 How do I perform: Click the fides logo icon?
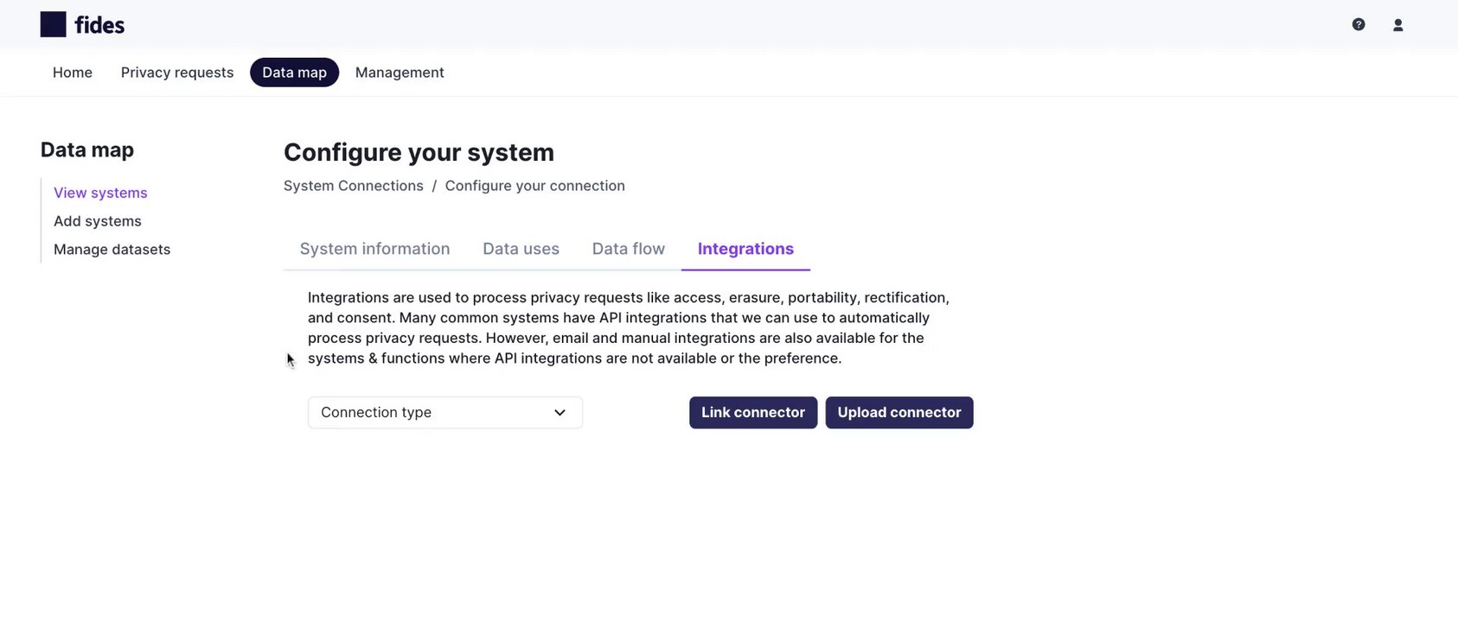[x=54, y=25]
